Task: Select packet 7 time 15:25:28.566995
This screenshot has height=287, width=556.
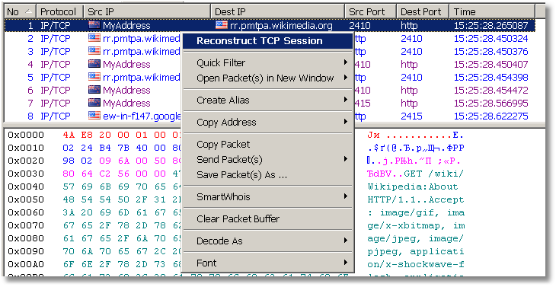Action: [x=491, y=103]
